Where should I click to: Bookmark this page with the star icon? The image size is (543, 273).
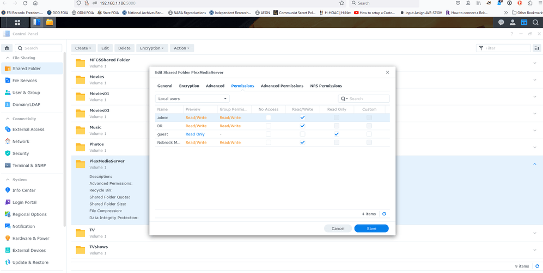(x=342, y=3)
